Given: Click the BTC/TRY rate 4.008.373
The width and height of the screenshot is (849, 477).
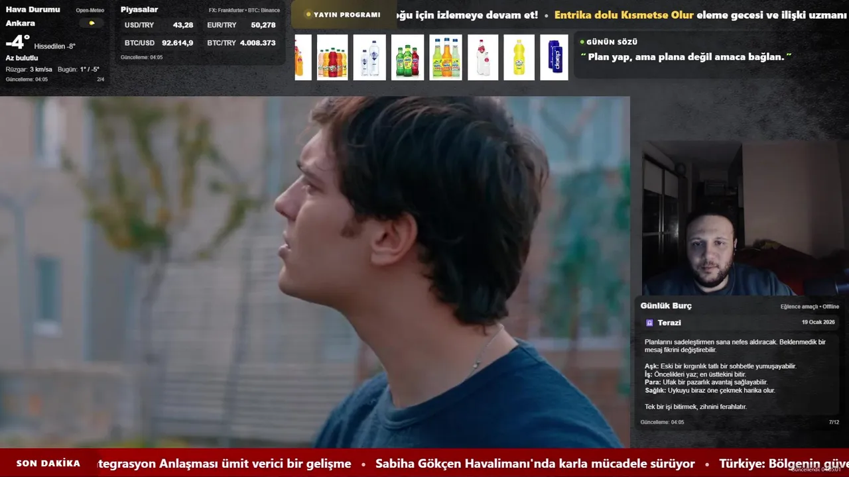Looking at the screenshot, I should click(x=258, y=43).
